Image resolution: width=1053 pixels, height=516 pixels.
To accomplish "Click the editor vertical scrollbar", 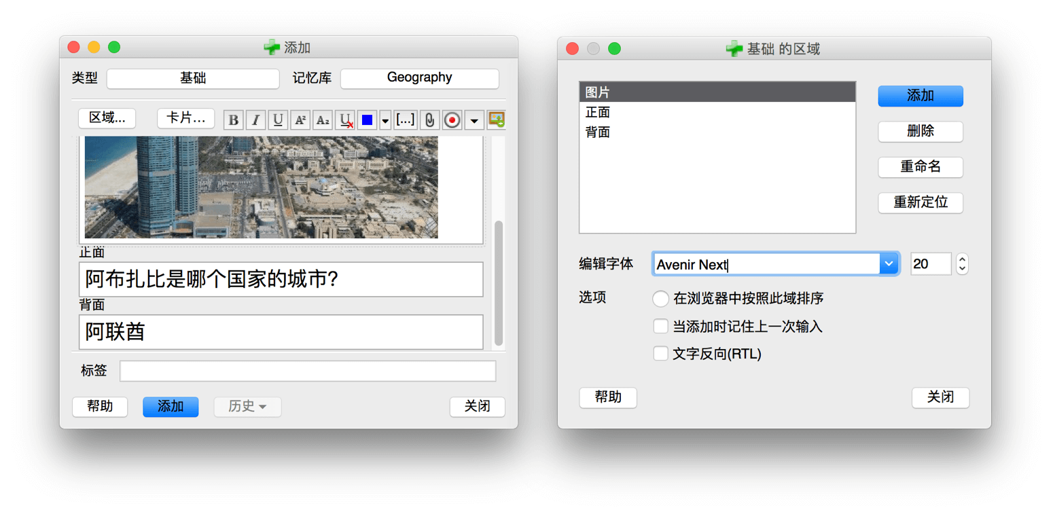I will tap(499, 282).
